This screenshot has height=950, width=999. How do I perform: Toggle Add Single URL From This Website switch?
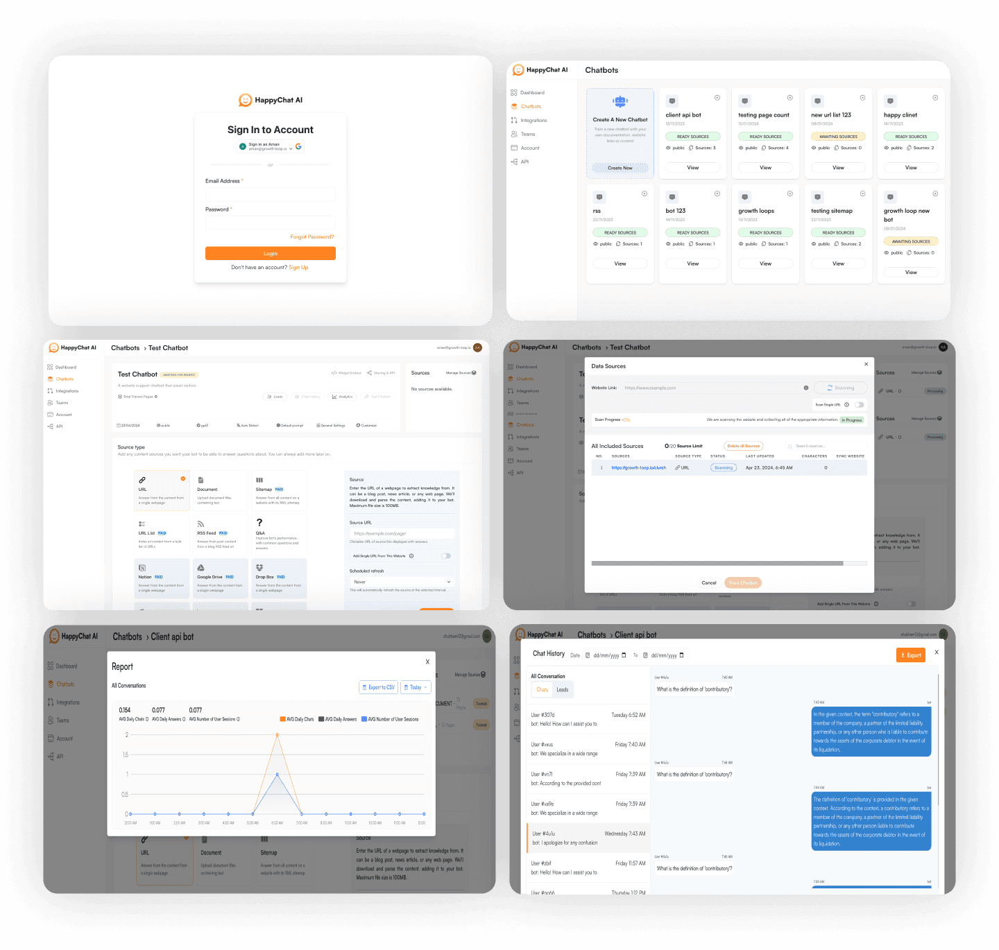[x=446, y=555]
